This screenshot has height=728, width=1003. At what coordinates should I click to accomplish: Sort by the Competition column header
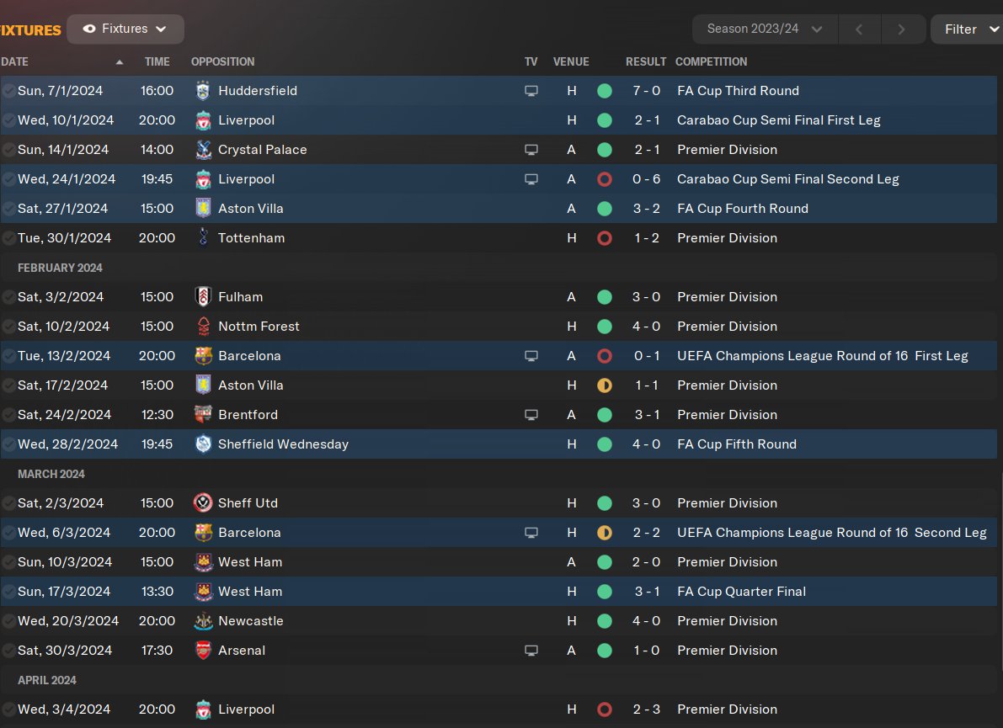711,61
